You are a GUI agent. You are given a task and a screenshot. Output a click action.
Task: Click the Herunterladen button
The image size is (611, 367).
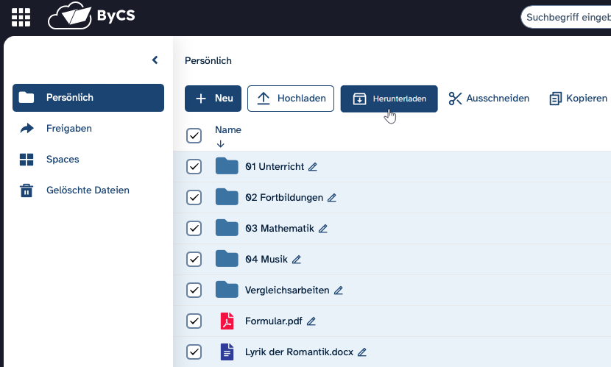tap(389, 99)
